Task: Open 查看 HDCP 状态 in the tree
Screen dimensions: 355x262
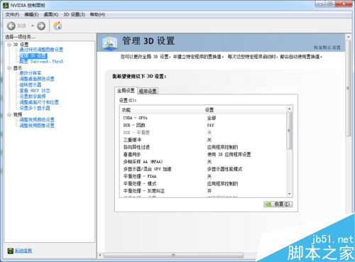Action: [35, 91]
